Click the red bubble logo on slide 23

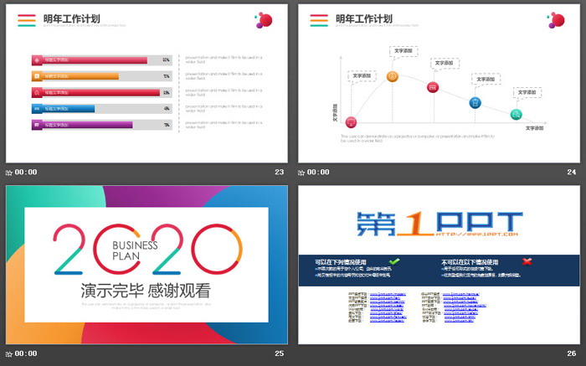[x=264, y=20]
